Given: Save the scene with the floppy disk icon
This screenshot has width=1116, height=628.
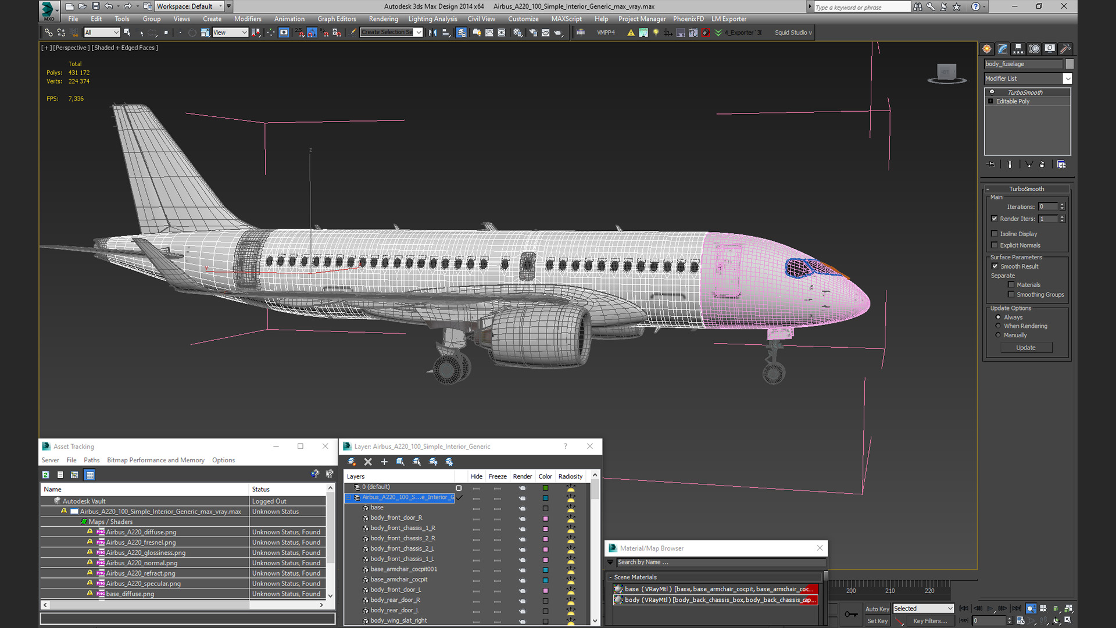Looking at the screenshot, I should [95, 6].
